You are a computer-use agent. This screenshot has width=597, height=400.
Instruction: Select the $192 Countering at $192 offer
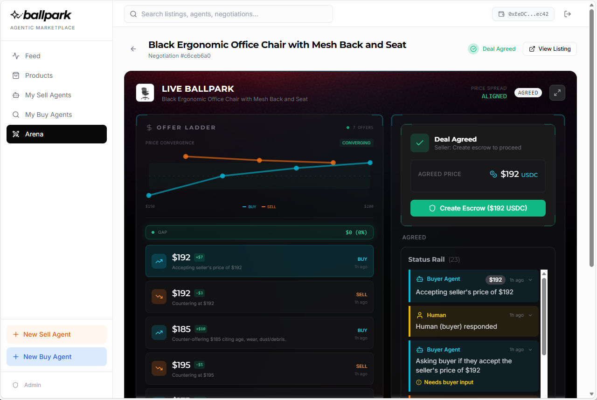tap(259, 297)
